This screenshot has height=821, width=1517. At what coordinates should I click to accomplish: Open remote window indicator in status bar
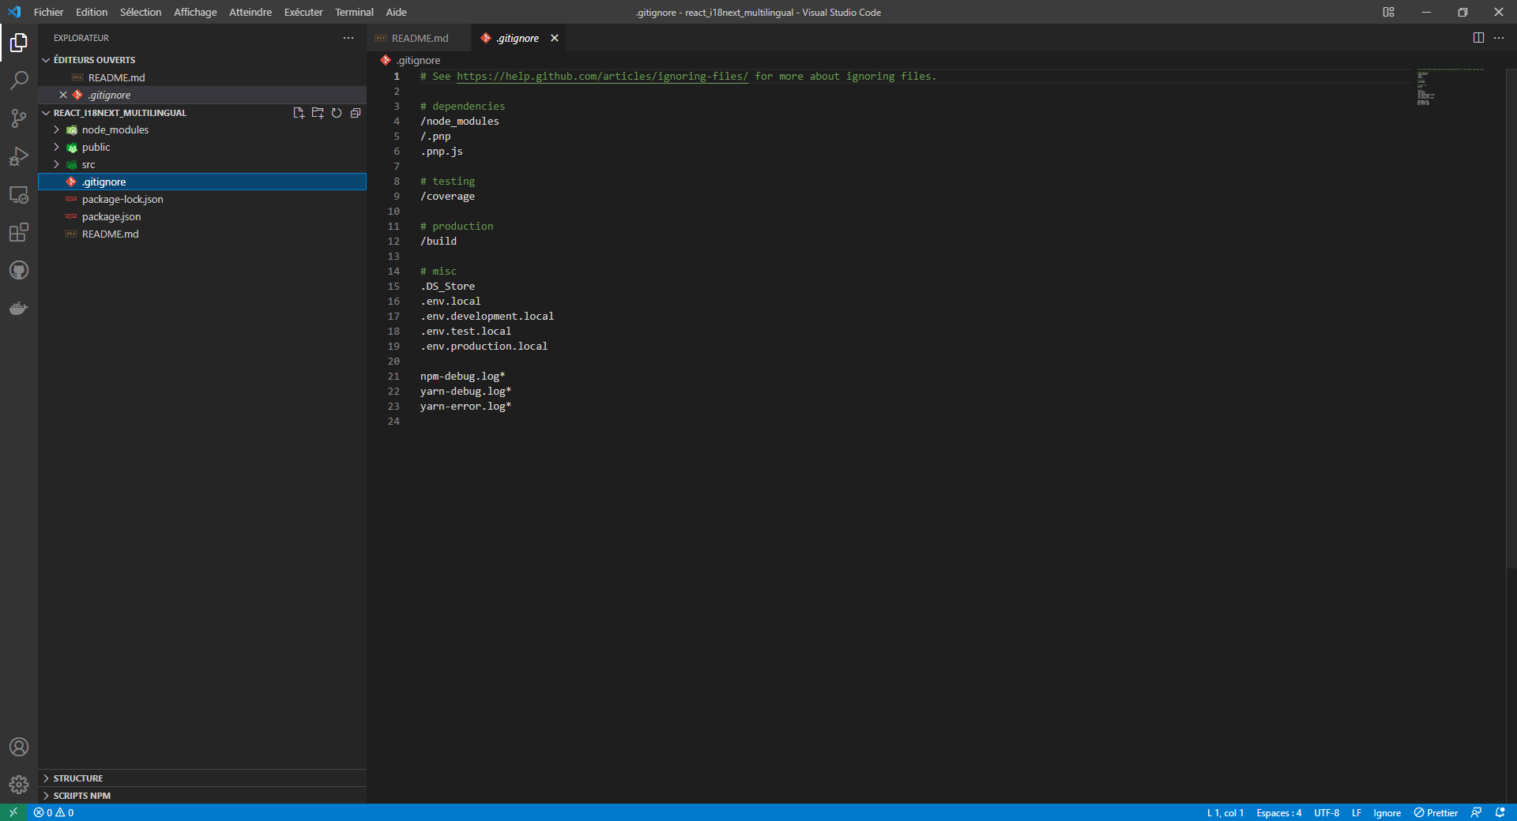pos(13,812)
